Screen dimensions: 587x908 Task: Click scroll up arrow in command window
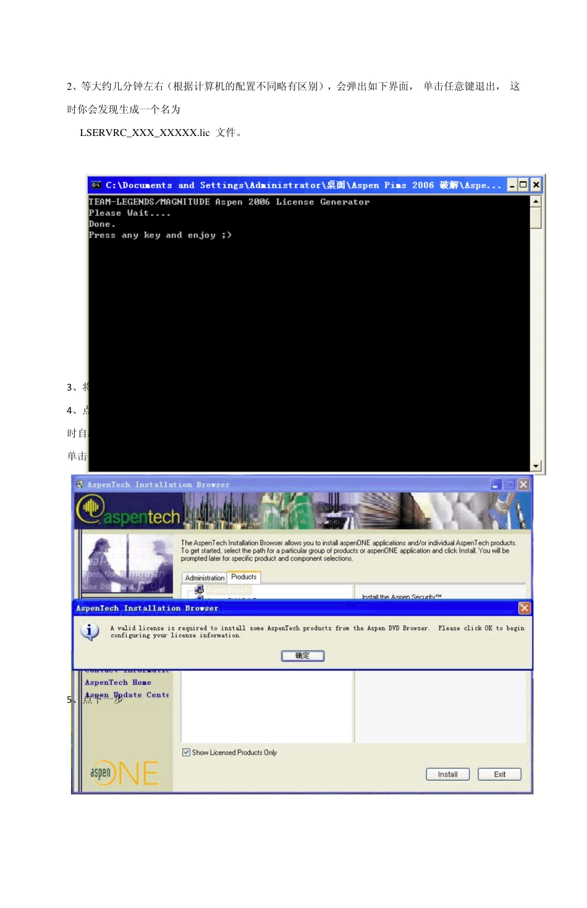[536, 202]
